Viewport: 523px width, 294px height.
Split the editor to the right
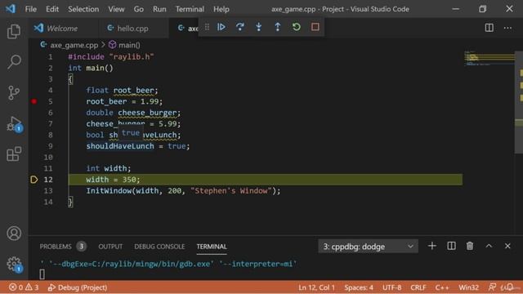489,28
